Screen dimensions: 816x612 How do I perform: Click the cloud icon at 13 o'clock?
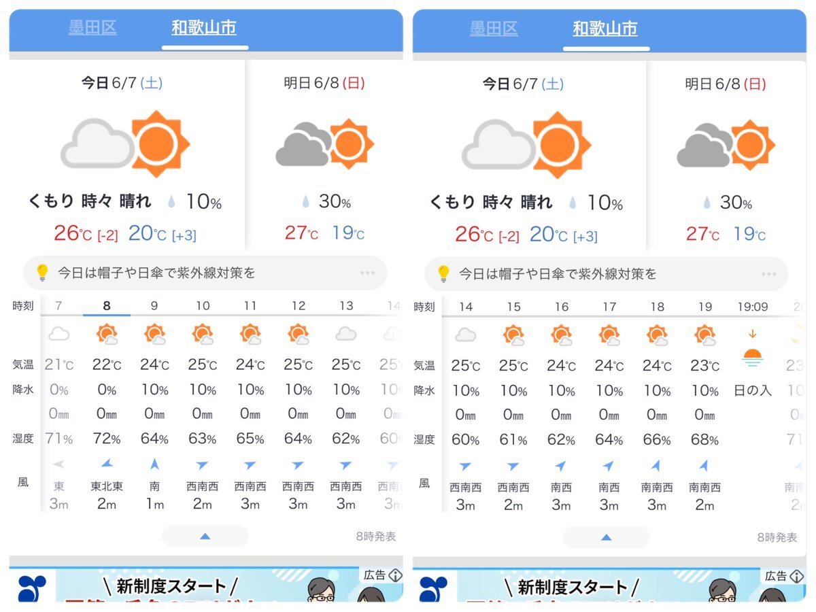point(346,334)
